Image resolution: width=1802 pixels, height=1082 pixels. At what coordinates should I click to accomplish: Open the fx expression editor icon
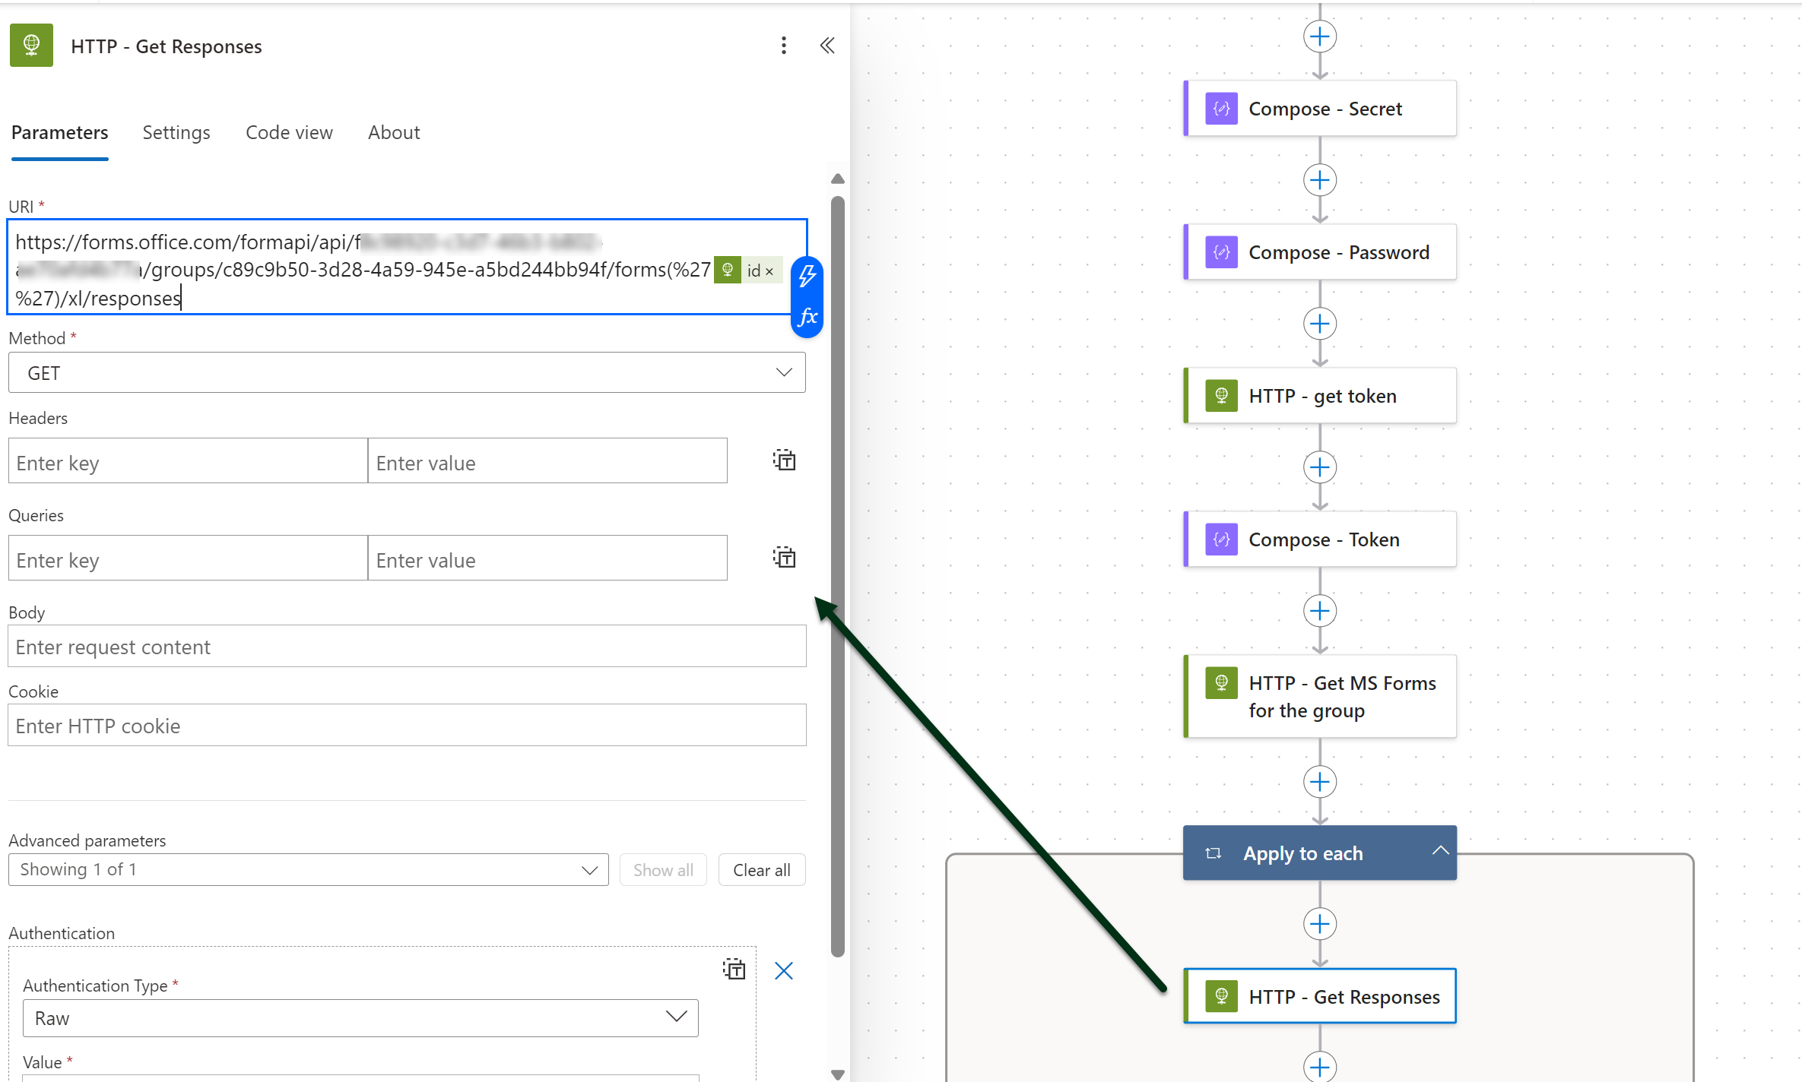coord(807,316)
